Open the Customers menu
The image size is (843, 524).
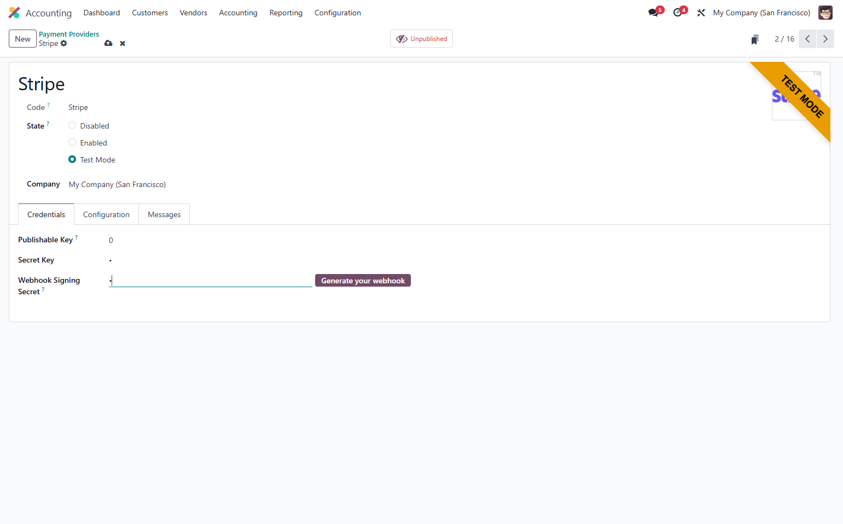coord(150,13)
